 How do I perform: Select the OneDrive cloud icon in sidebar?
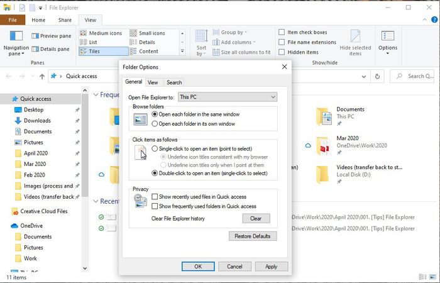(x=14, y=226)
